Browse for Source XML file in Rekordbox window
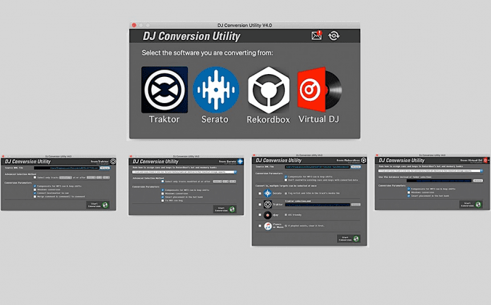 click(x=356, y=167)
